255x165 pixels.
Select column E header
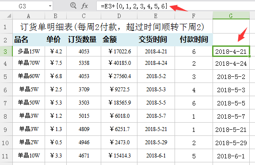(x=156, y=16)
